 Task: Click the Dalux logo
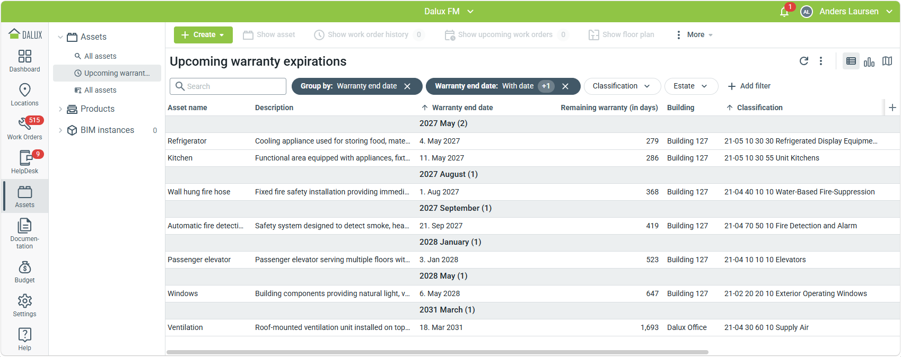(x=25, y=34)
